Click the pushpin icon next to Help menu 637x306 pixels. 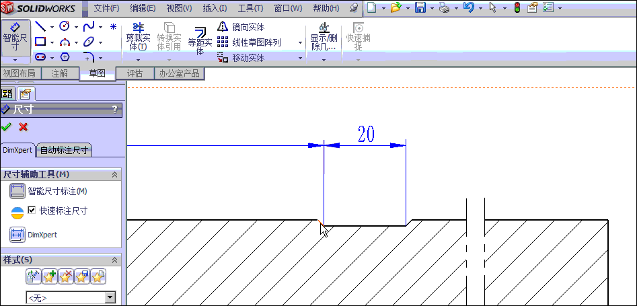pyautogui.click(x=354, y=7)
